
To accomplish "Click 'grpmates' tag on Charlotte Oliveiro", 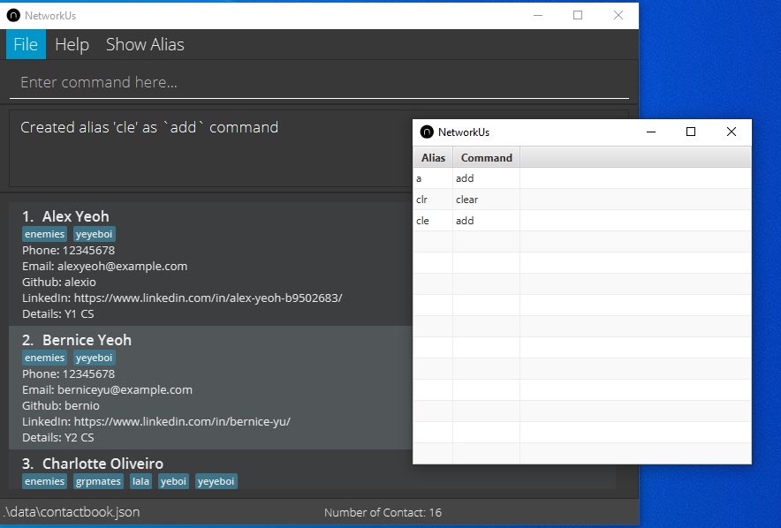I will pos(98,481).
